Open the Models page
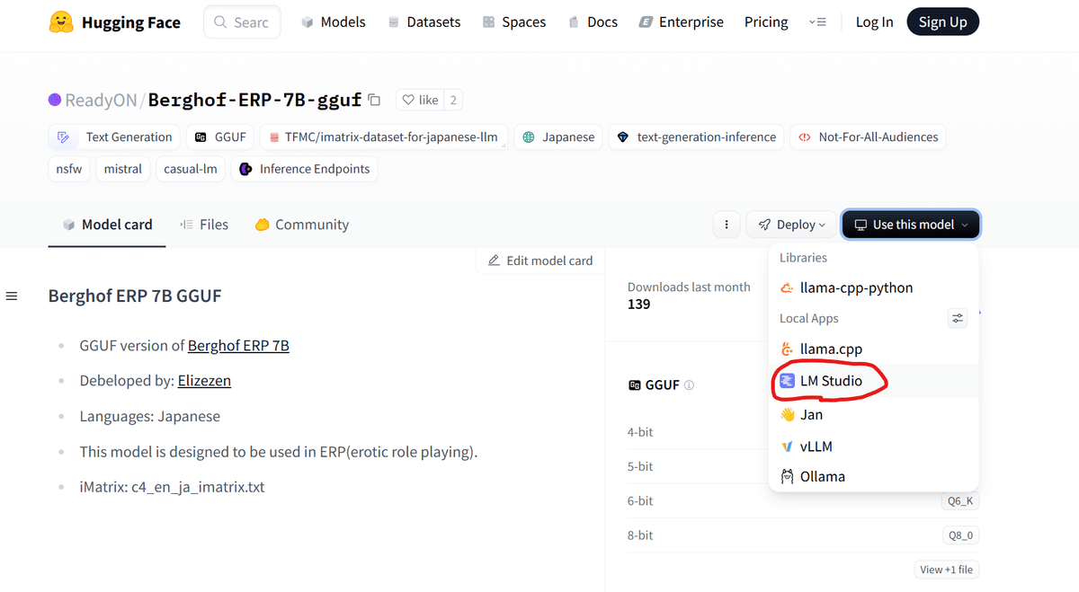 point(333,22)
